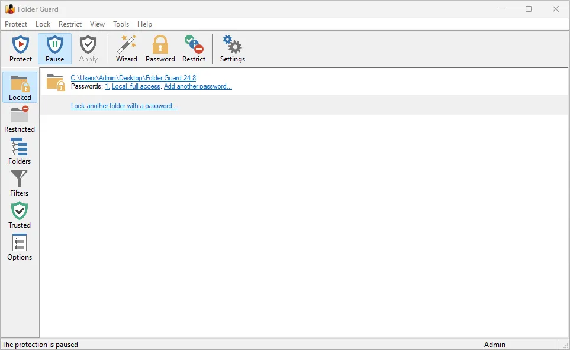Click the Restrict toolbar icon
The height and width of the screenshot is (350, 570).
(194, 48)
